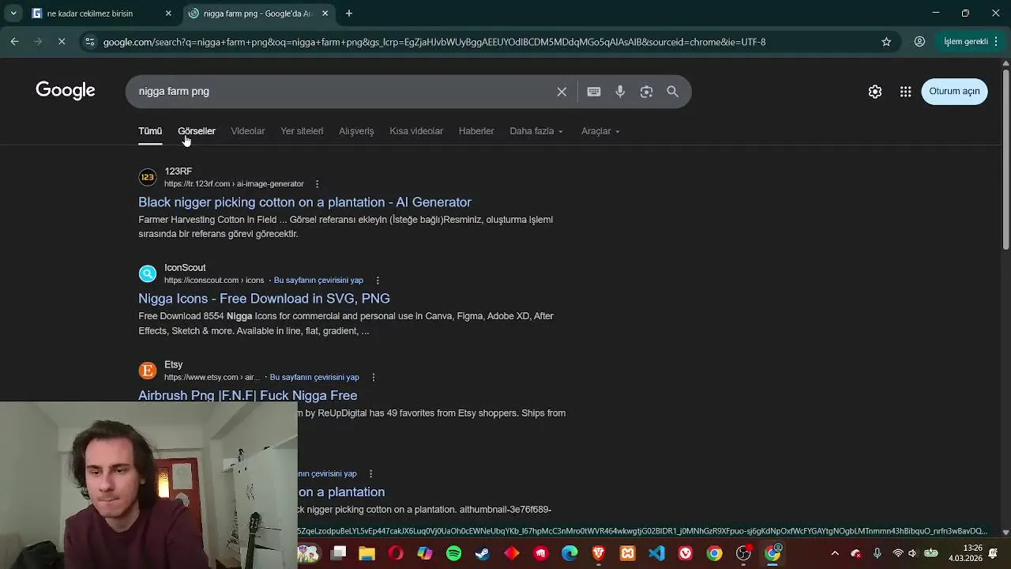1011x569 pixels.
Task: Open IconScout Icons Free Download result
Action: [264, 299]
